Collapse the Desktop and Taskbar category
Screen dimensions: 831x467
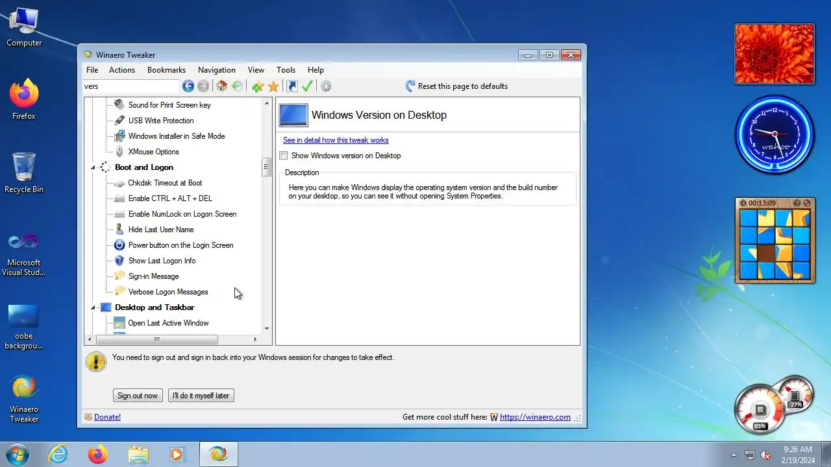click(x=93, y=307)
